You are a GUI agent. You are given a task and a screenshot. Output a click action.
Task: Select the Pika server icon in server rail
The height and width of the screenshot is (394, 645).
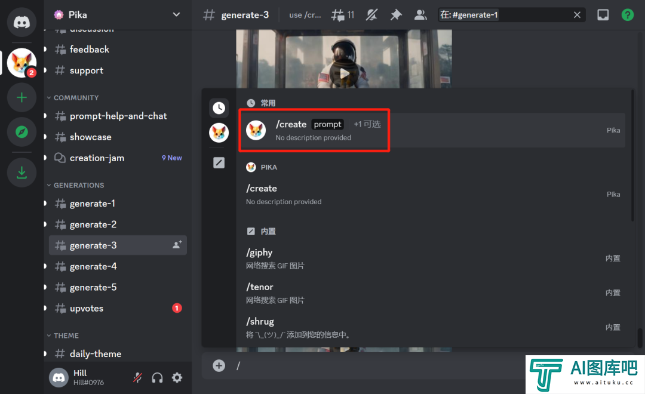pos(22,63)
